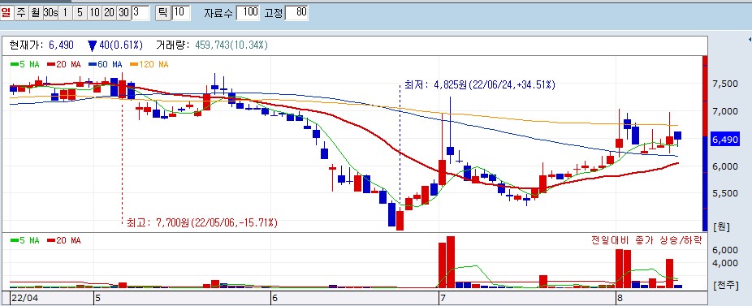Click the change text 40(0.61%)
The height and width of the screenshot is (306, 752).
coord(121,45)
